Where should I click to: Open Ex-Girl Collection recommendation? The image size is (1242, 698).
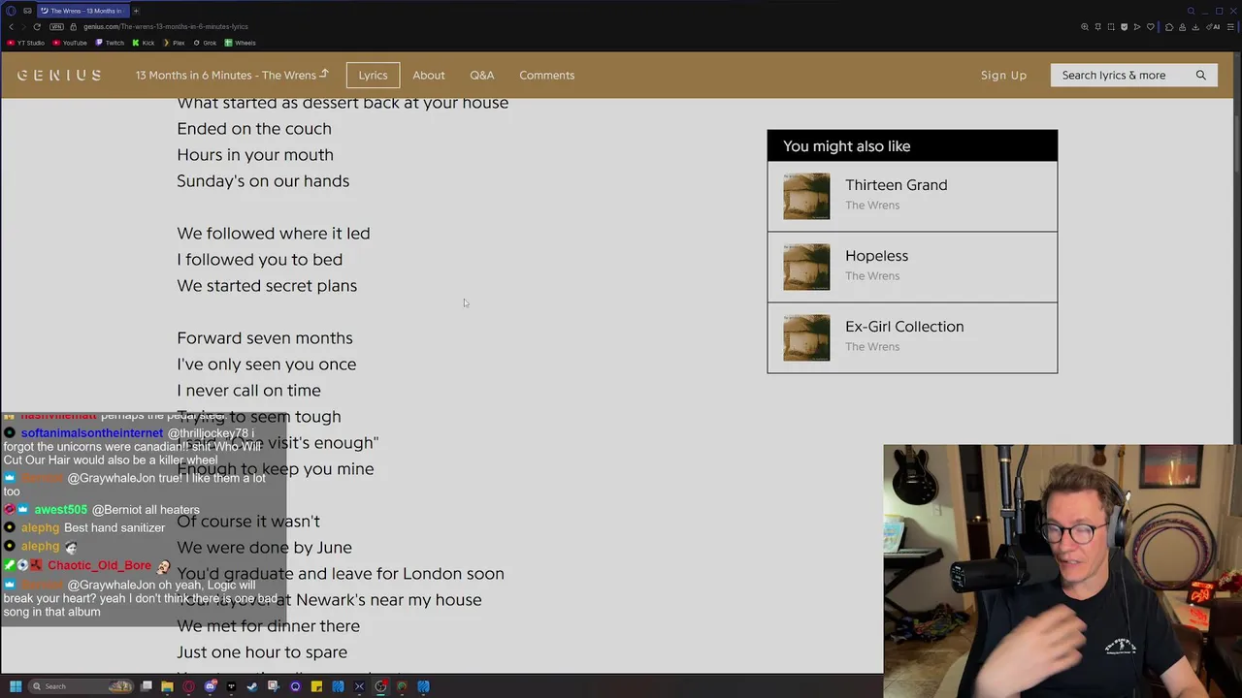[x=912, y=337]
